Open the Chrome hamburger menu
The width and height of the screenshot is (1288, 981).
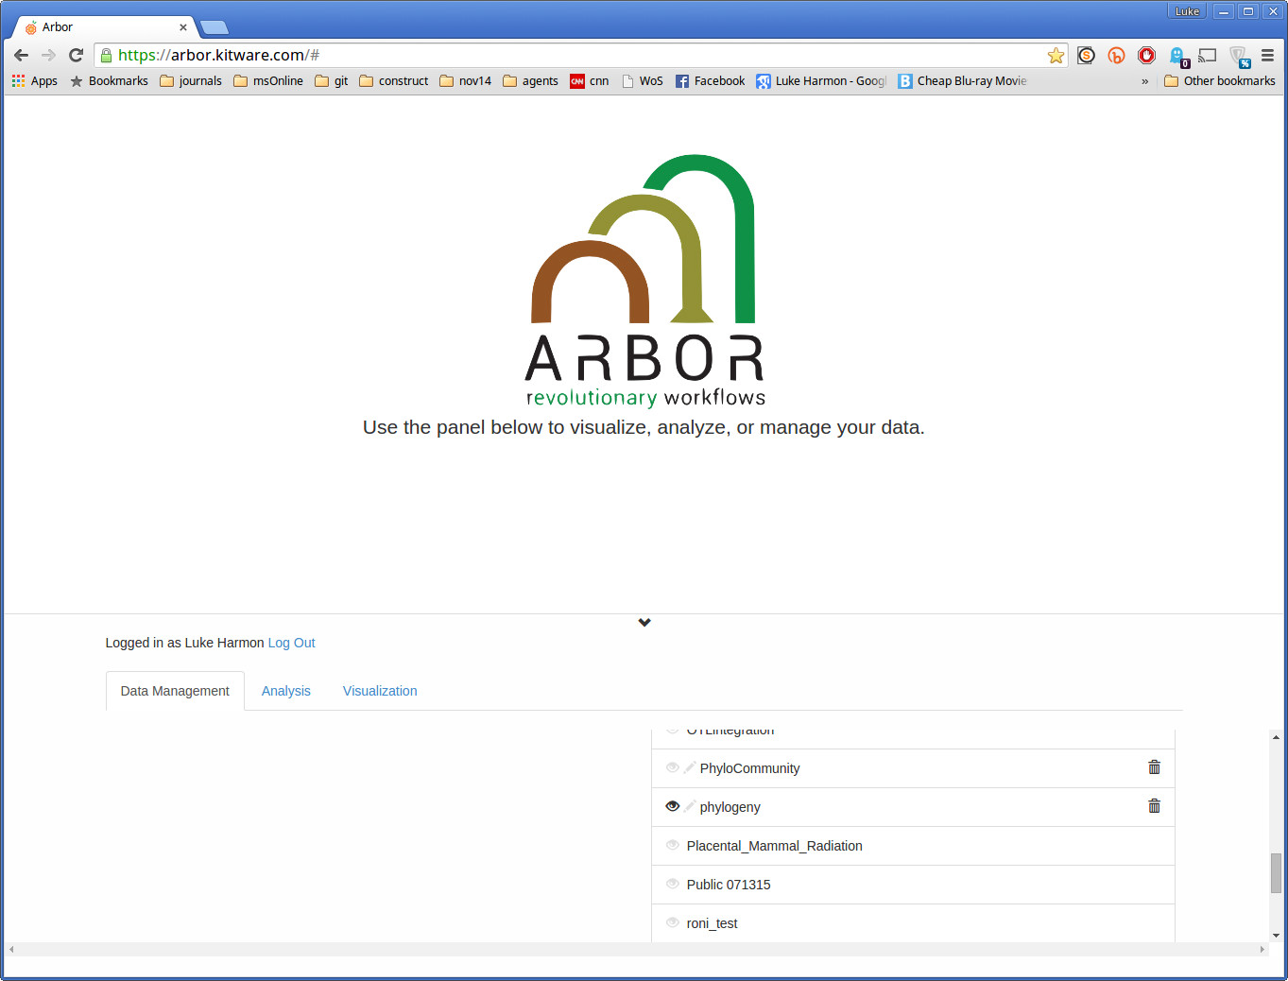coord(1268,55)
